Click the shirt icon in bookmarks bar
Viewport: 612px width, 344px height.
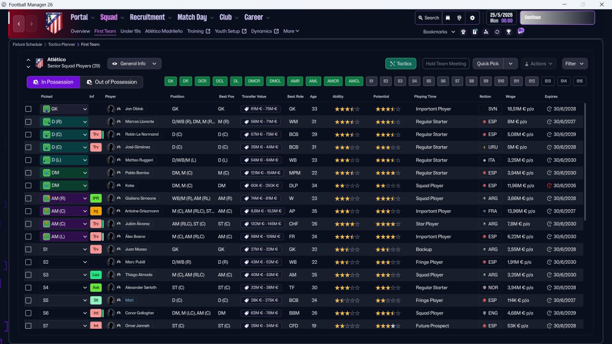coord(463,32)
